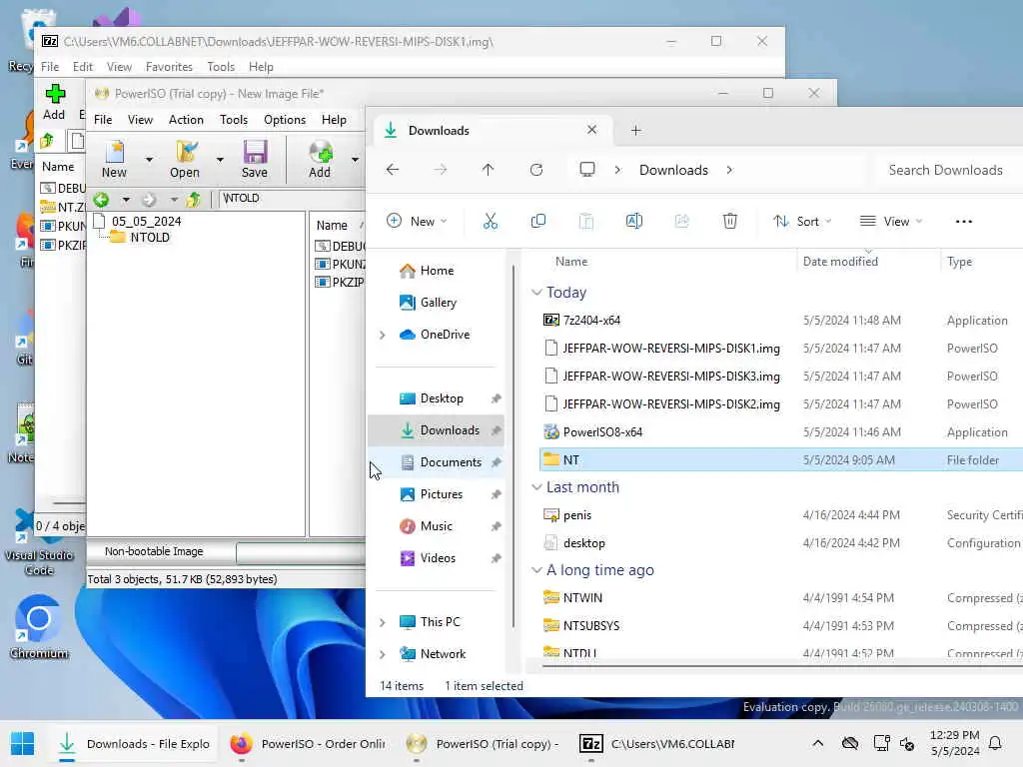
Task: Click the 7-Zip up folder icon
Action: (x=48, y=140)
